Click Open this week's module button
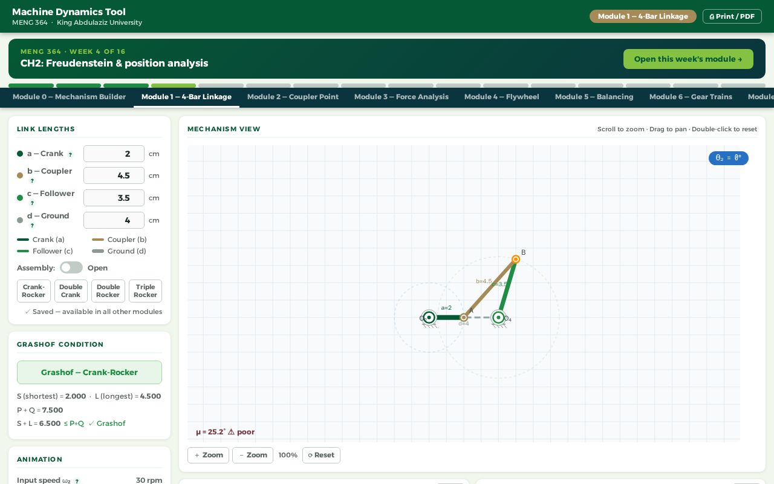This screenshot has width=774, height=484. pos(688,59)
